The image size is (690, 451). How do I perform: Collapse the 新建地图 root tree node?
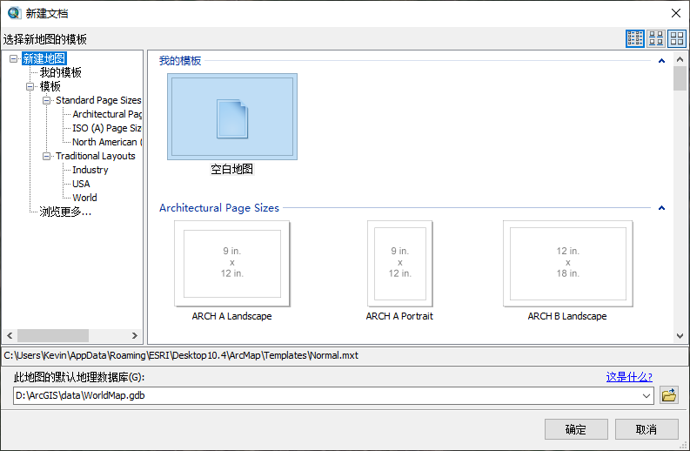(x=14, y=59)
